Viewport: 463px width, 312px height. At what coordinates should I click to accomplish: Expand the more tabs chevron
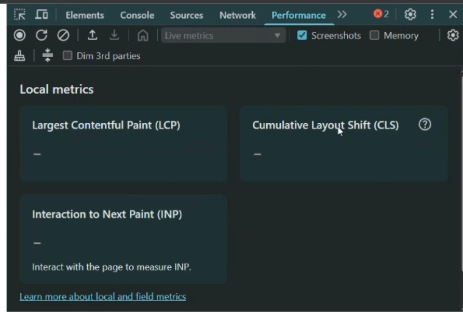tap(342, 15)
